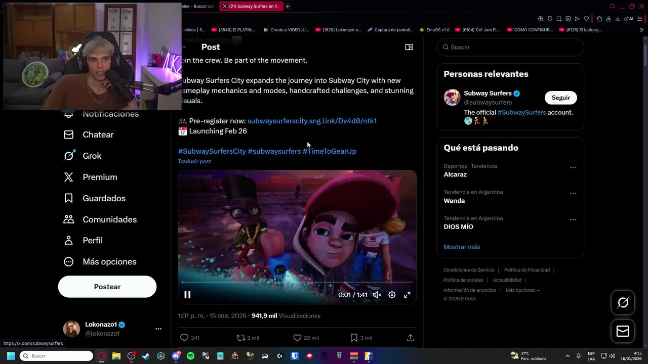
Task: Show more bookmarks with double chevron
Action: pyautogui.click(x=641, y=30)
